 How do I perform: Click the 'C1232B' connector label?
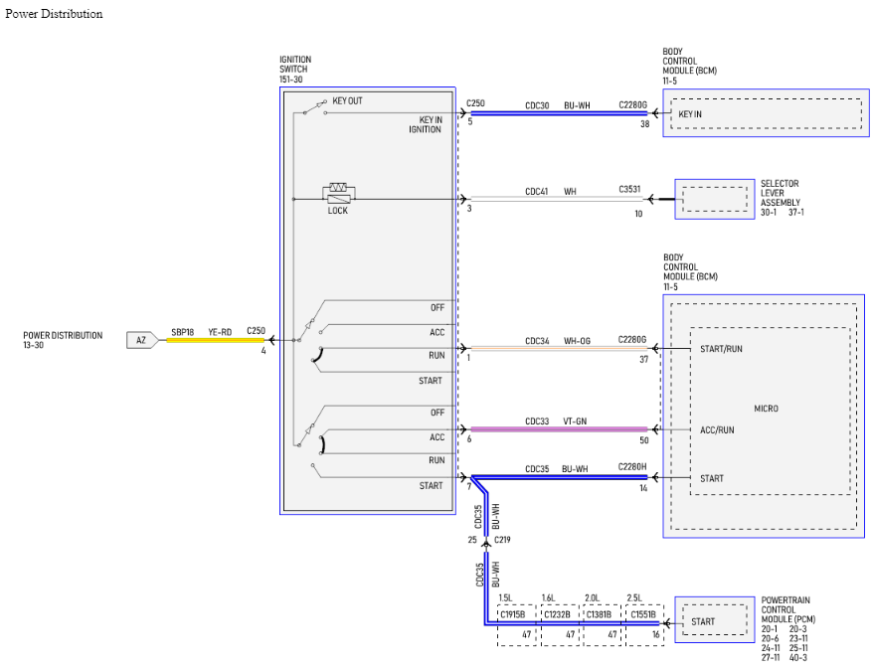click(x=557, y=614)
